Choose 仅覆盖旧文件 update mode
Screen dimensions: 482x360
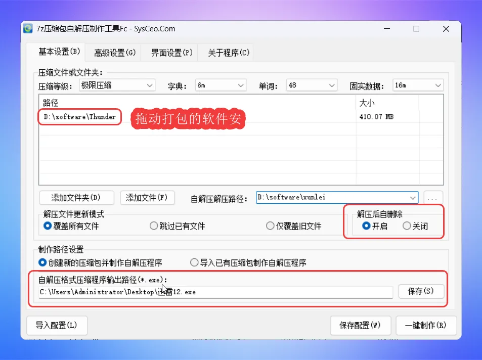(x=271, y=226)
